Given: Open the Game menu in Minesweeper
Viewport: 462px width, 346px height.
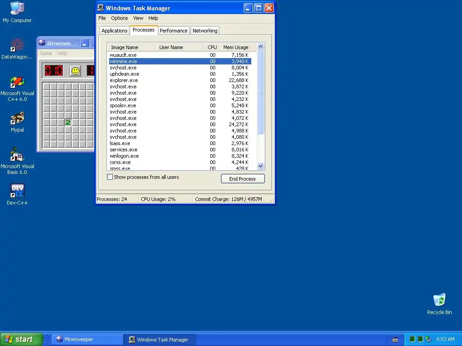Looking at the screenshot, I should click(x=46, y=53).
